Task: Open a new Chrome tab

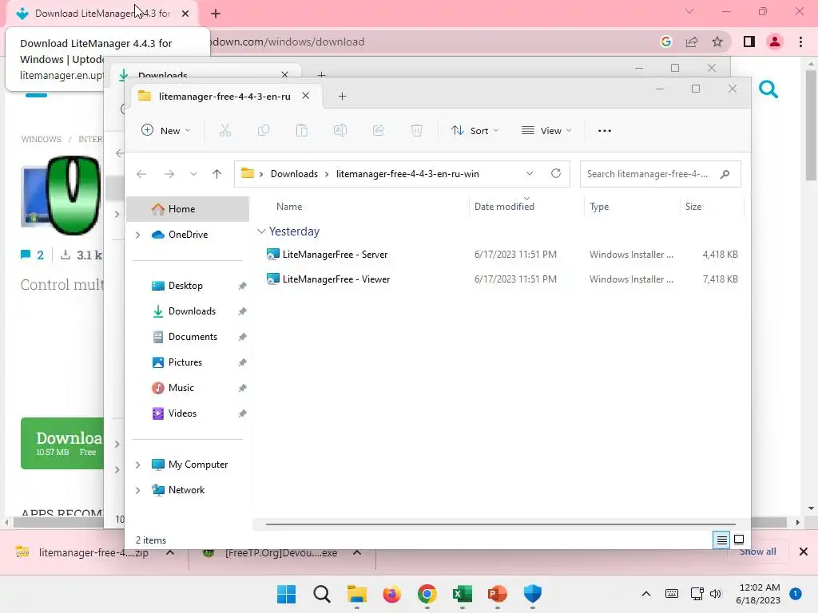Action: [x=216, y=14]
